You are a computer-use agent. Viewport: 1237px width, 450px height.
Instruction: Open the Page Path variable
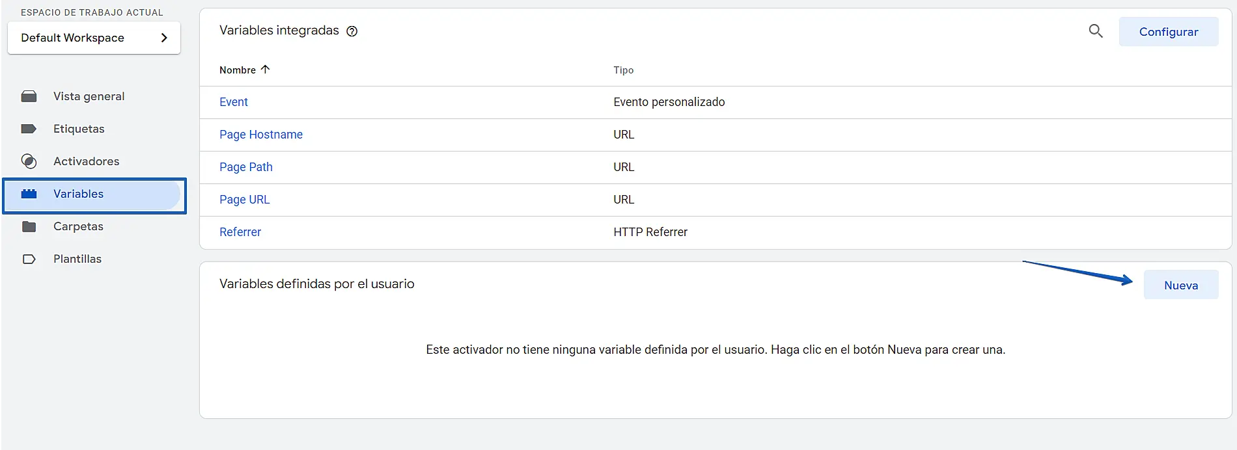[246, 167]
